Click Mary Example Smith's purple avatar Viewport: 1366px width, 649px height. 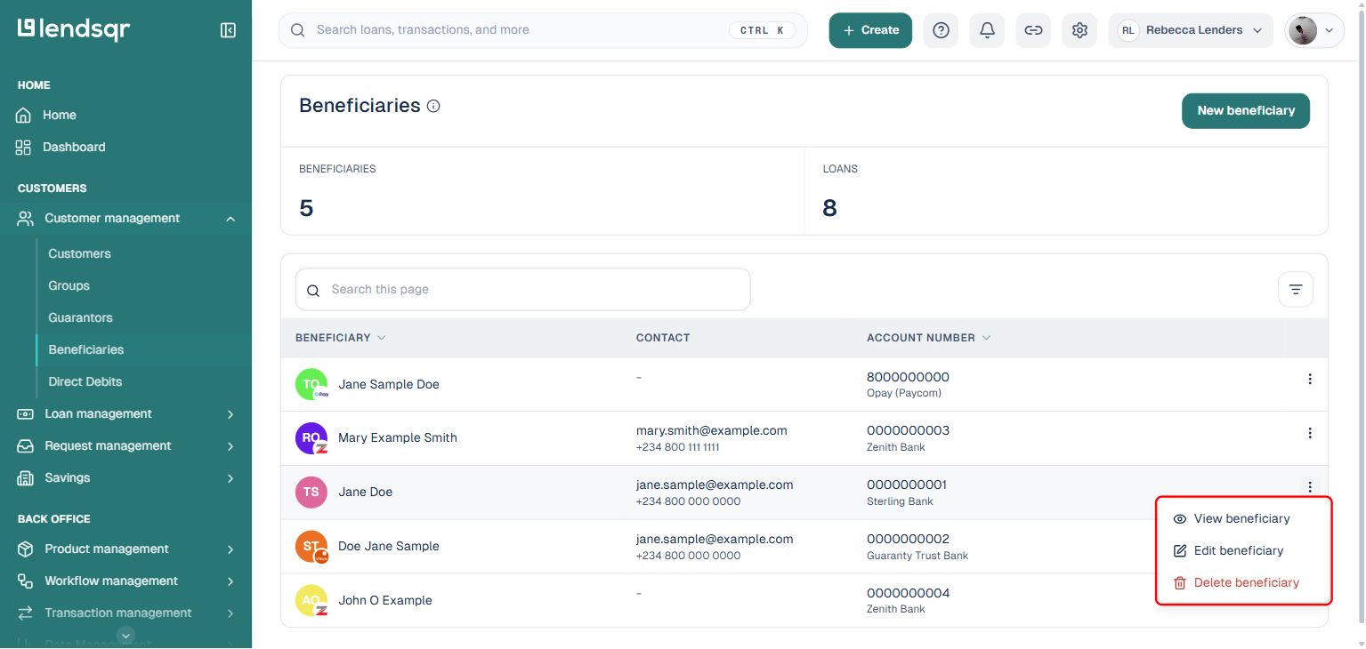[x=311, y=438]
